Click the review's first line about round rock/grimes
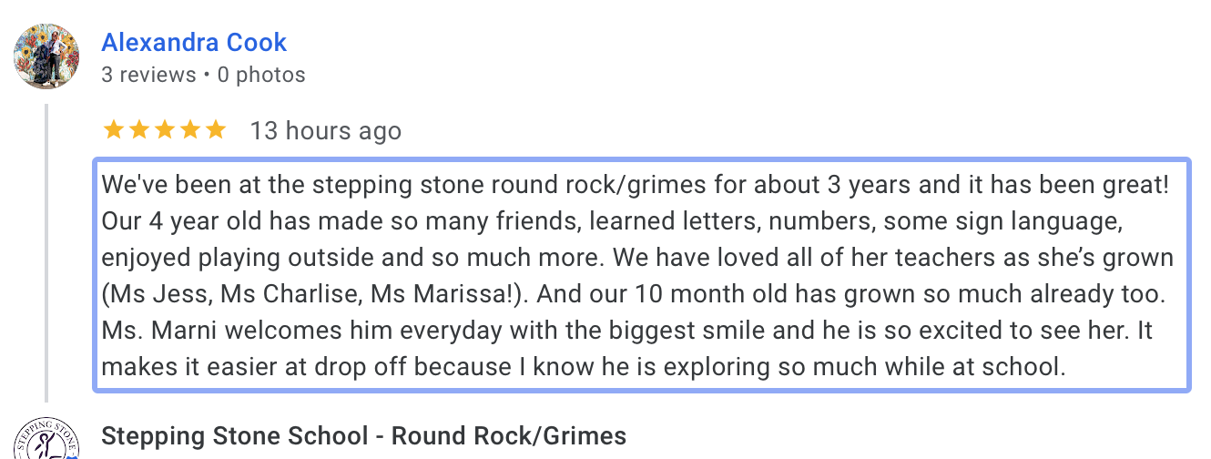 [x=635, y=185]
